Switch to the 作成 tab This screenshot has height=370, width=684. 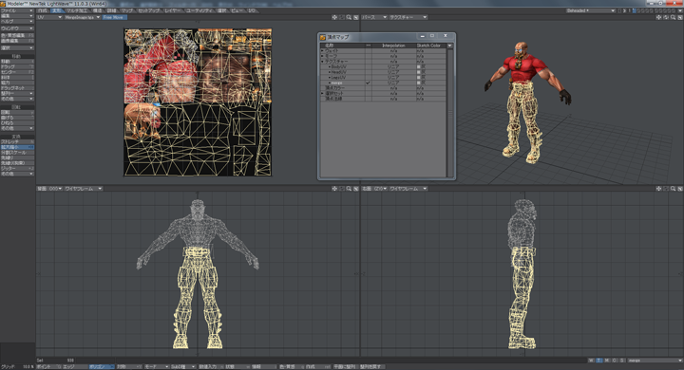click(x=43, y=10)
